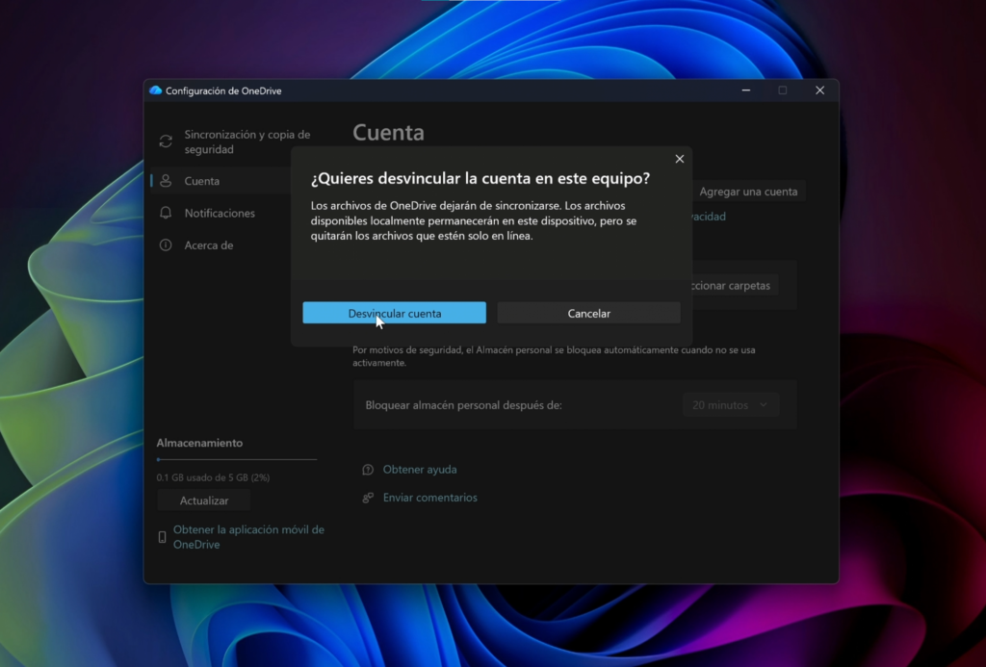The width and height of the screenshot is (986, 667).
Task: Click the Agregar una cuenta button
Action: point(748,191)
